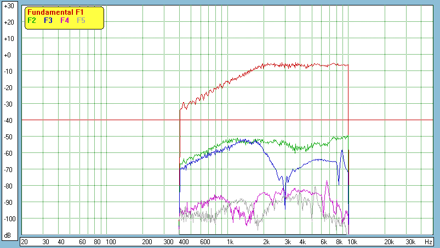Click the -70 label on the dB axis
The height and width of the screenshot is (248, 440).
pyautogui.click(x=8, y=170)
